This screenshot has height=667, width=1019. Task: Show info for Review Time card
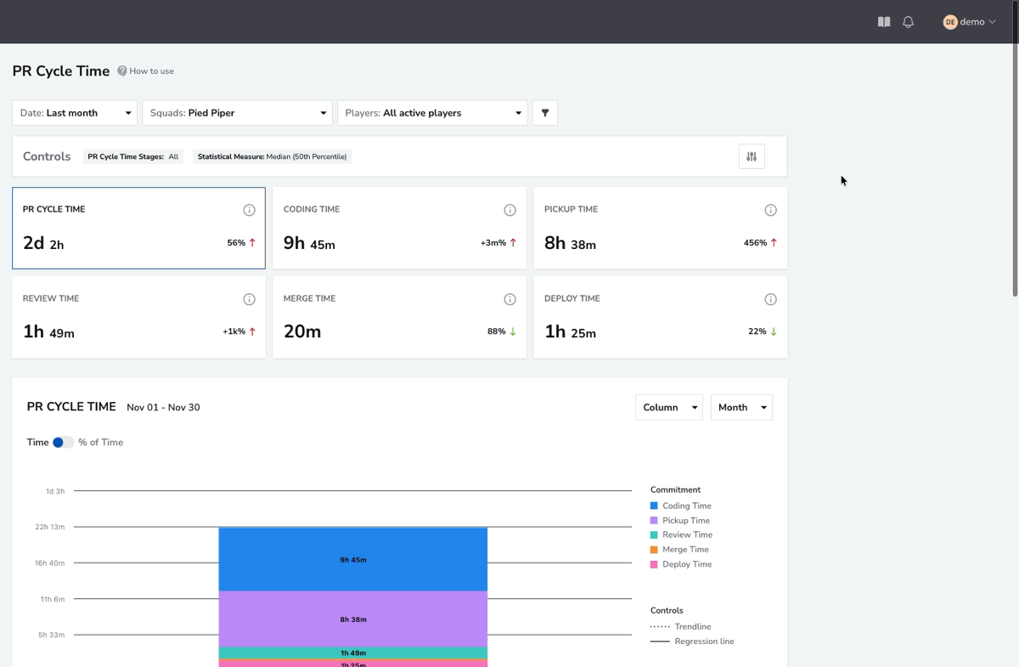coord(249,299)
